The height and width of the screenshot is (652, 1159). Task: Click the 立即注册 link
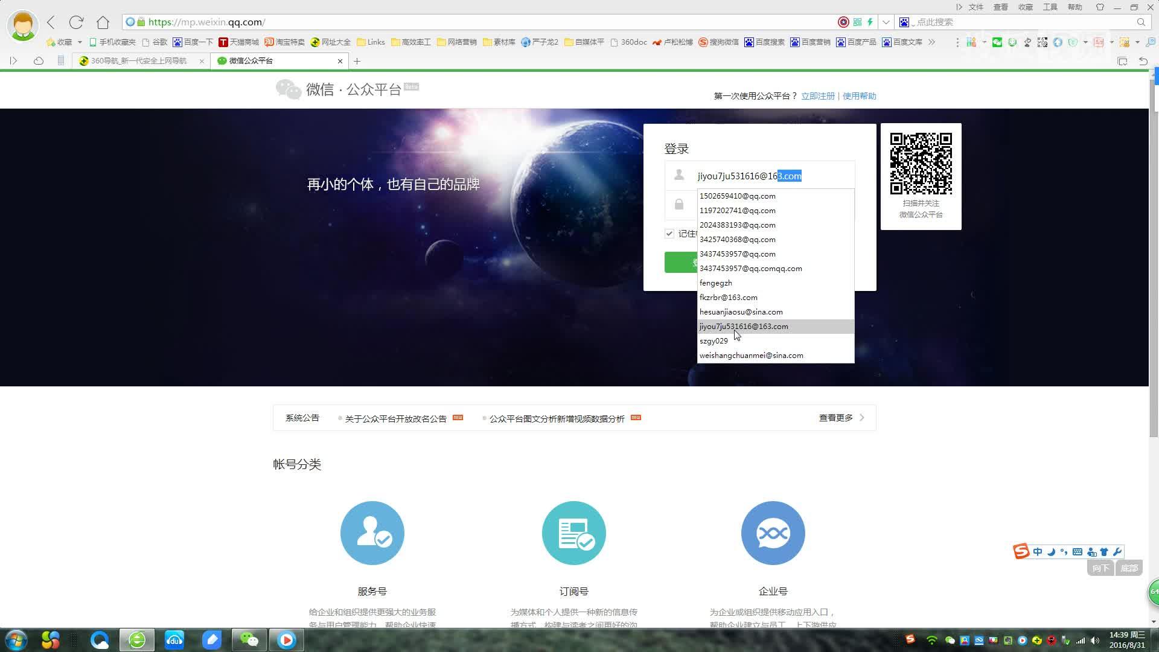[817, 96]
